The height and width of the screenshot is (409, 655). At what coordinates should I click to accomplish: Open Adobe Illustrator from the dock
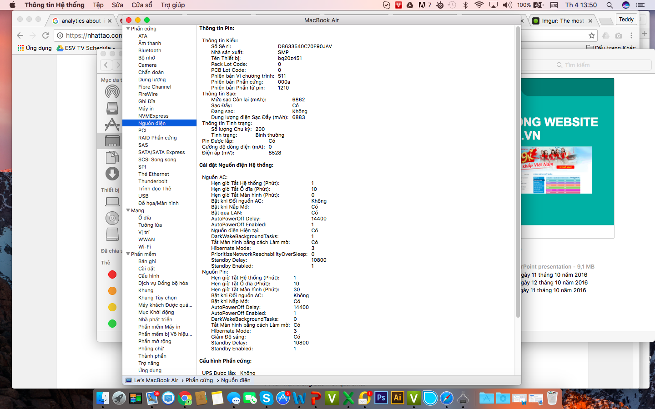click(x=397, y=398)
